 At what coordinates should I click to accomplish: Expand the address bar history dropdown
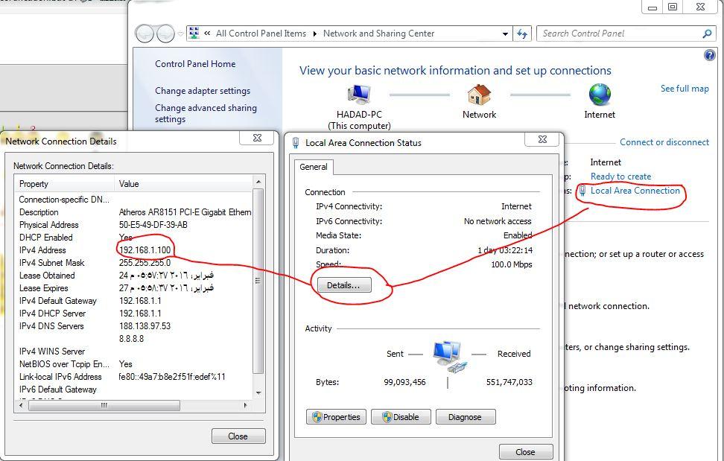click(505, 34)
